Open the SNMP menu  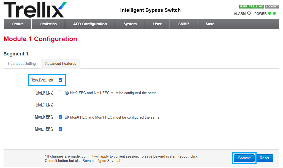tap(184, 24)
